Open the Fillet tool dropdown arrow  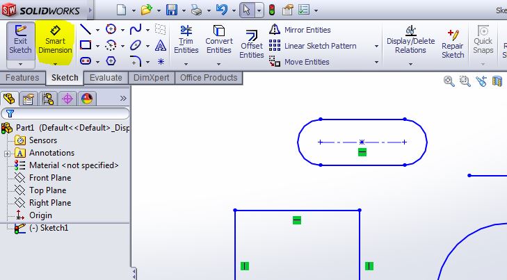pyautogui.click(x=147, y=62)
